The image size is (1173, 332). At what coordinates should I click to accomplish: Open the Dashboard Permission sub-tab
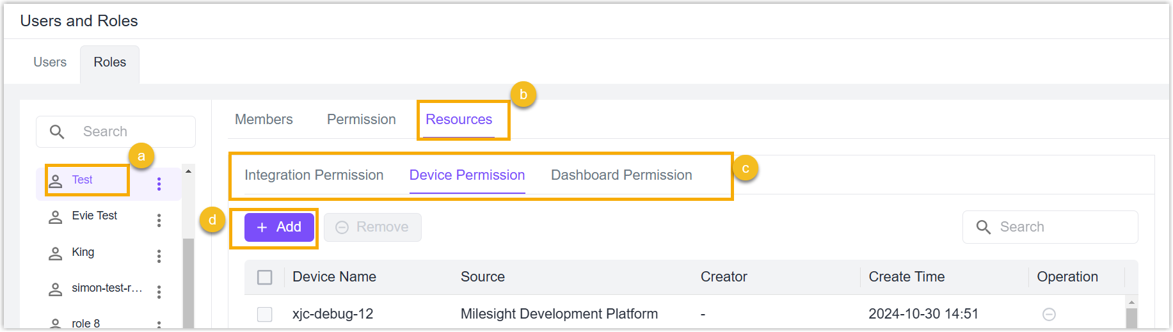point(621,175)
